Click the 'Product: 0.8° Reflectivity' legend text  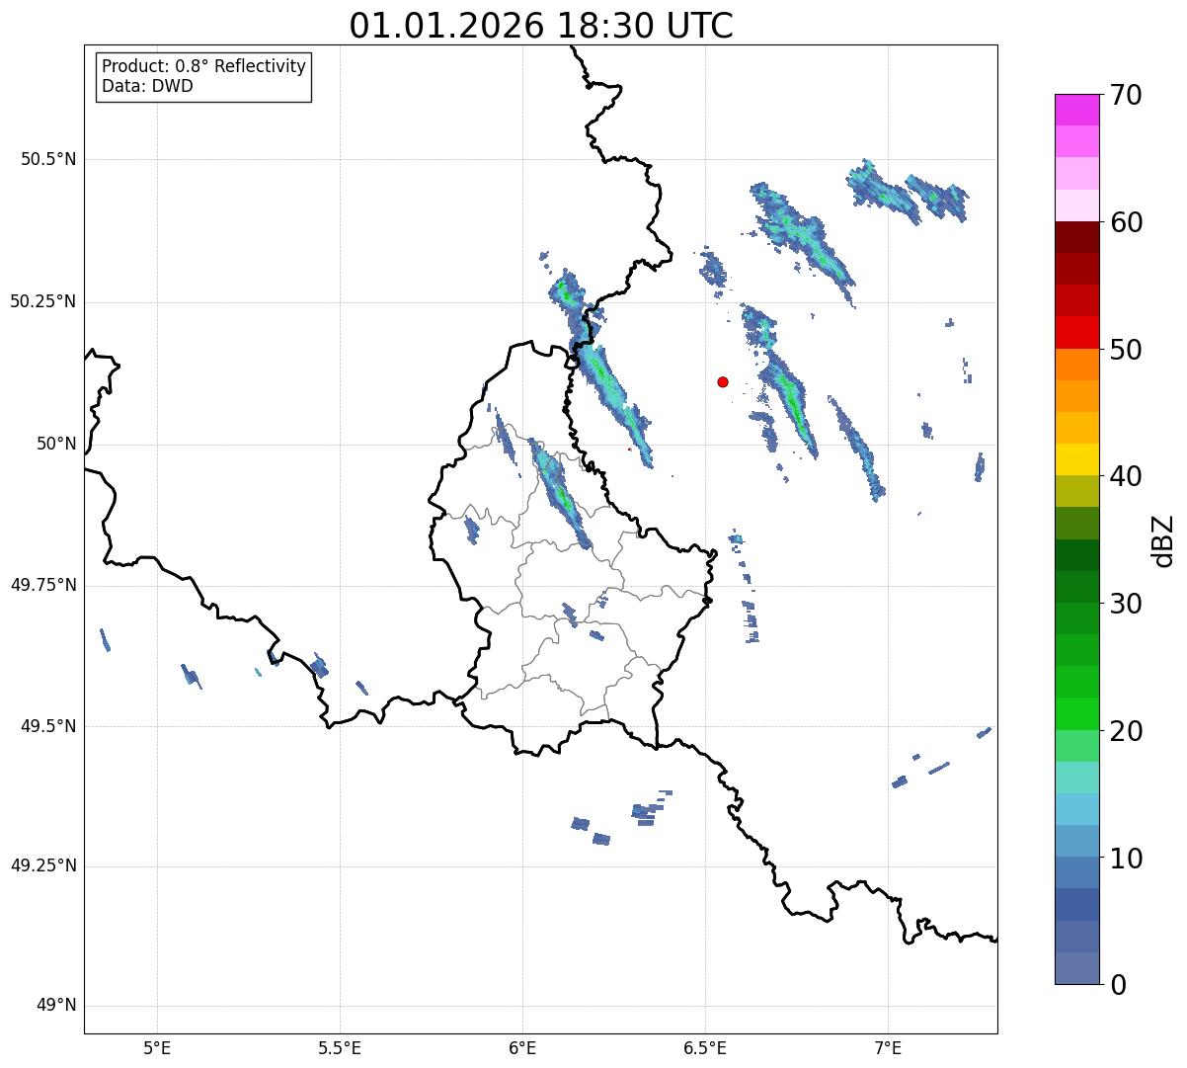click(x=204, y=66)
